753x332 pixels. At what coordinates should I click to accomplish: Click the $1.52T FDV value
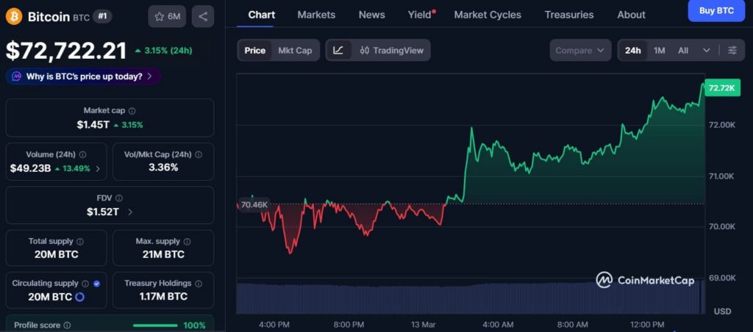[x=103, y=212]
